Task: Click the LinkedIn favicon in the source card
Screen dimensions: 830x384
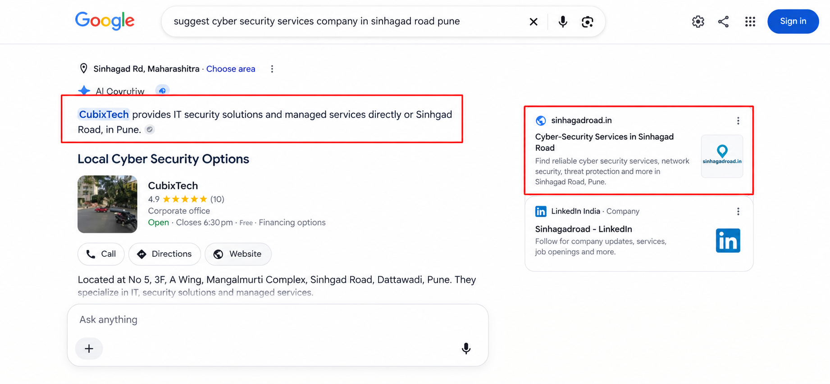Action: 541,211
